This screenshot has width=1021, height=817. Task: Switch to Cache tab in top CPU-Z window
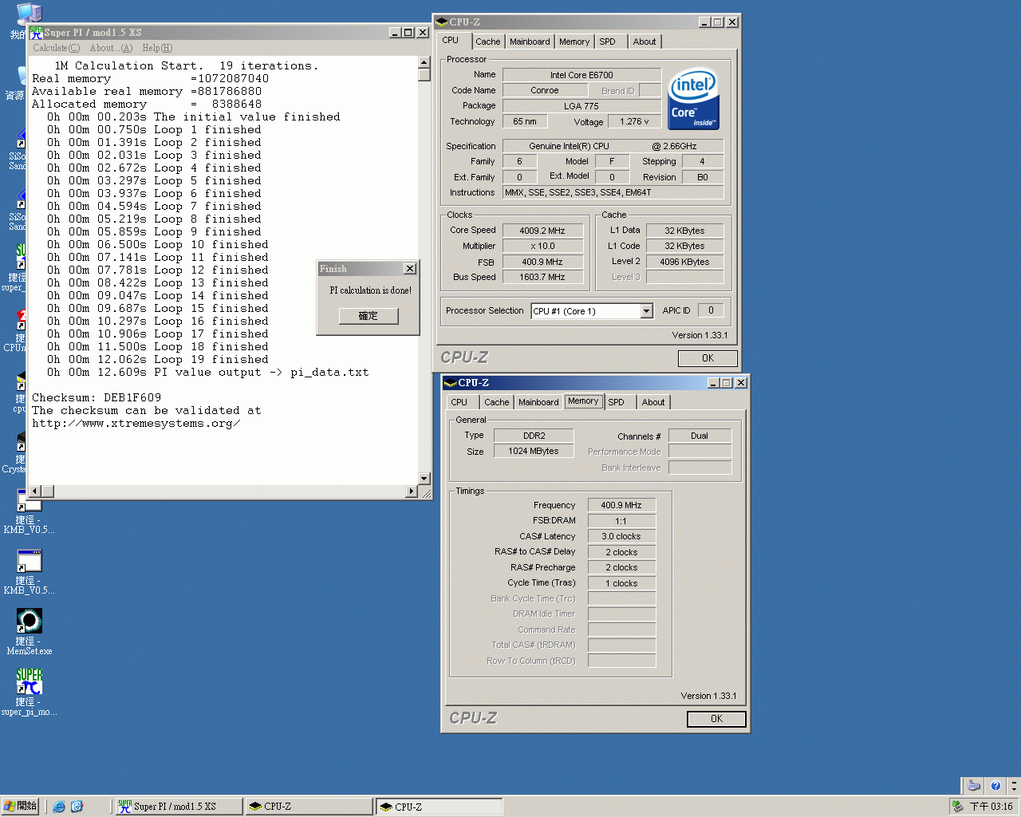(x=488, y=41)
